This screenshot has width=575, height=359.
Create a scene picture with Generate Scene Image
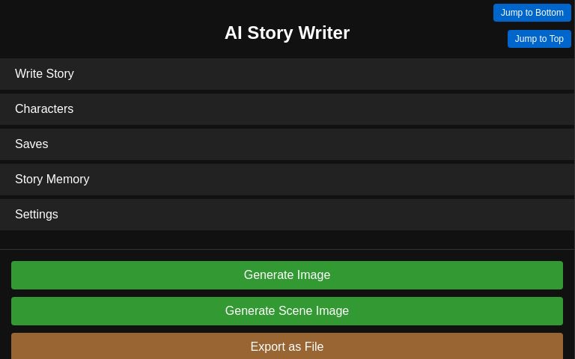click(287, 311)
